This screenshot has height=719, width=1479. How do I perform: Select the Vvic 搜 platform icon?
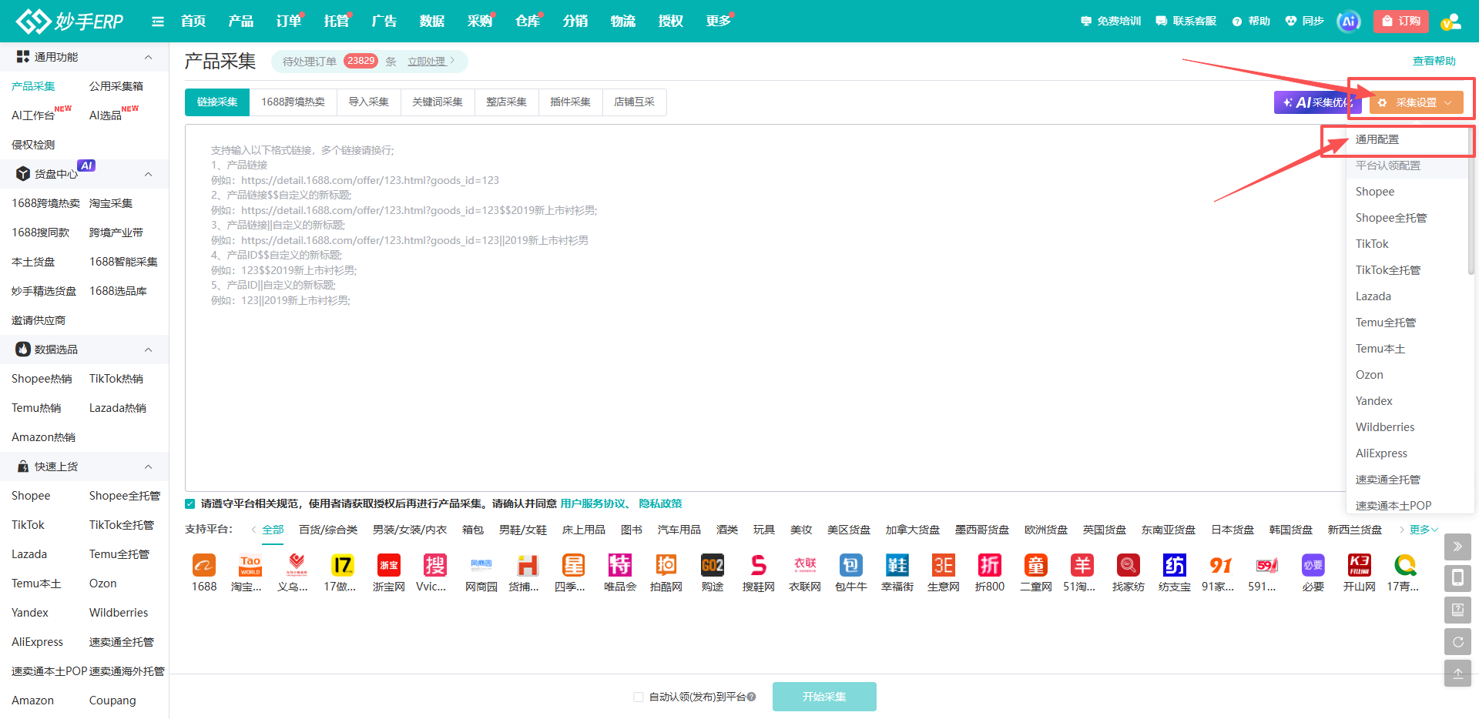(x=435, y=566)
